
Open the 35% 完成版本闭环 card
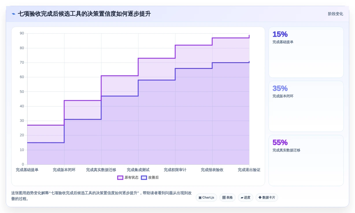pos(306,106)
